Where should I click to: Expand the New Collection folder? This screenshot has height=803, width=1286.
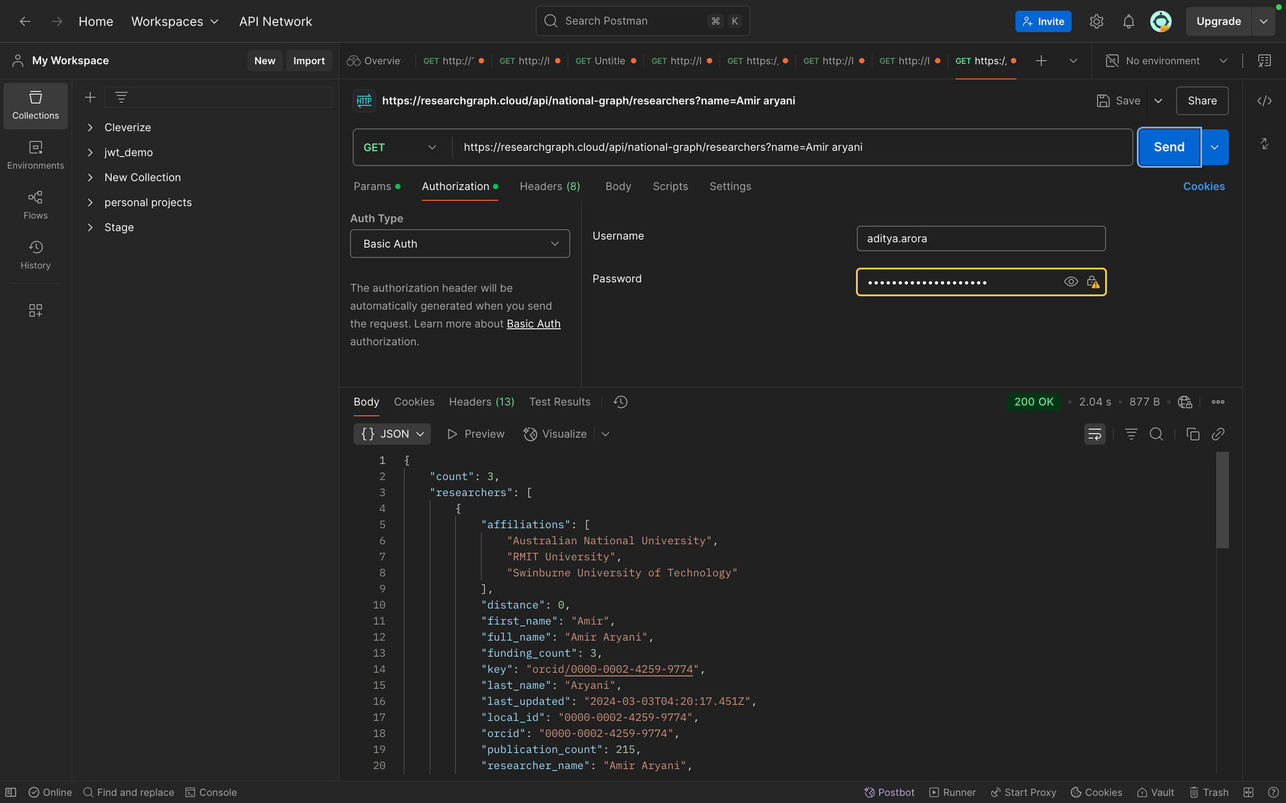(x=90, y=177)
